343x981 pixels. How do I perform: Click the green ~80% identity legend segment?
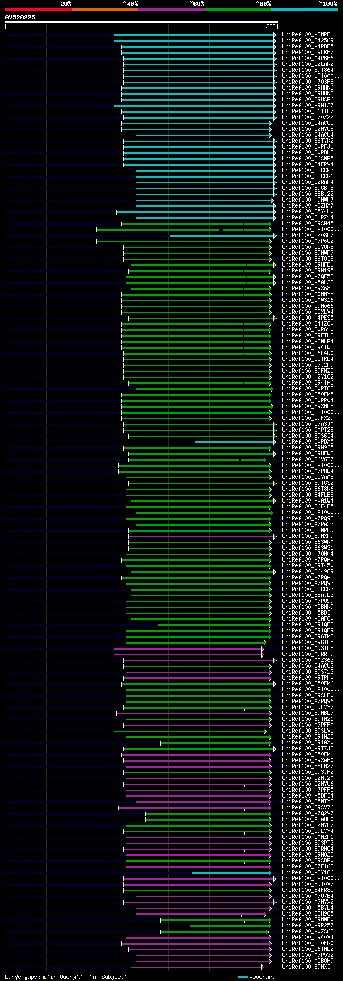pos(238,10)
